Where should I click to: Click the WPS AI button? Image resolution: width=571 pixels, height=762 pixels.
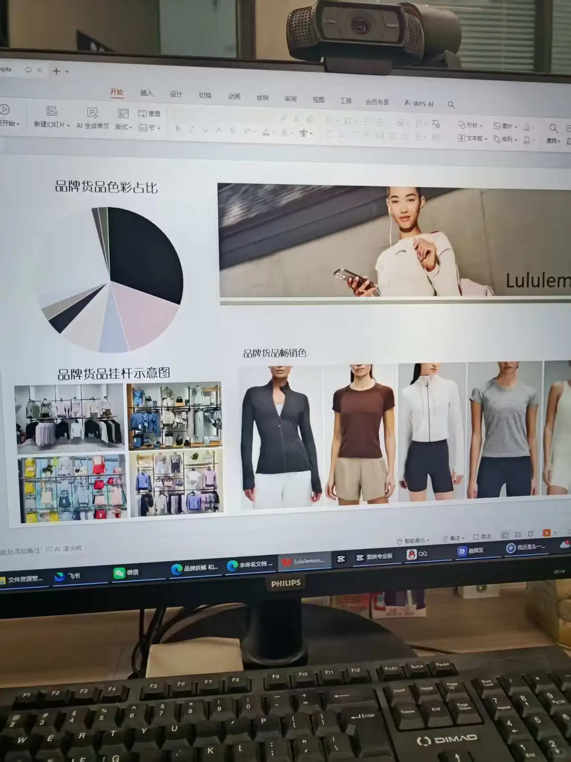419,104
